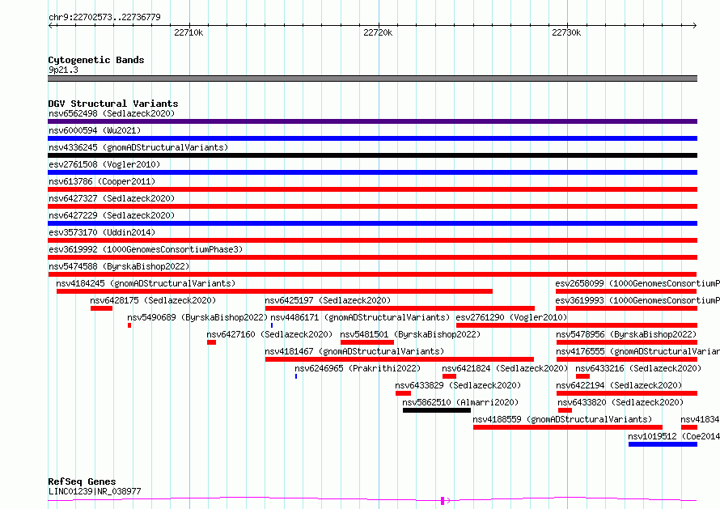Open nsv5481501 (ByrskaBishop2022) variant
The height and width of the screenshot is (509, 720).
410,334
